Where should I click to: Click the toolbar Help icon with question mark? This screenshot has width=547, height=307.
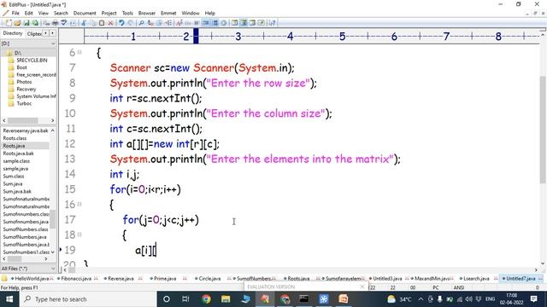(272, 23)
